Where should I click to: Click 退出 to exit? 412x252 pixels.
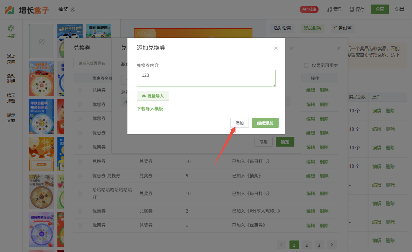coord(399,9)
